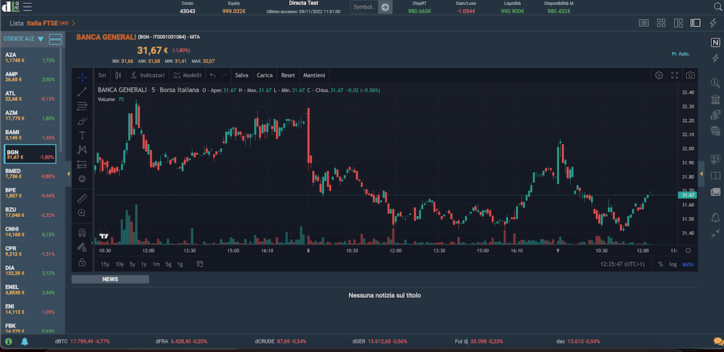Toggle the watchlist card layout icon
The image size is (724, 352).
click(55, 39)
